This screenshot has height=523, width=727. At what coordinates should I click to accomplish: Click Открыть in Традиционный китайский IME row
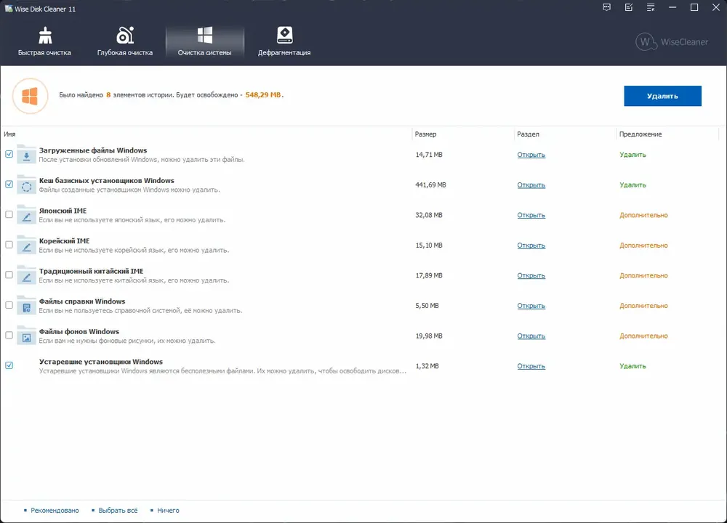click(x=531, y=275)
